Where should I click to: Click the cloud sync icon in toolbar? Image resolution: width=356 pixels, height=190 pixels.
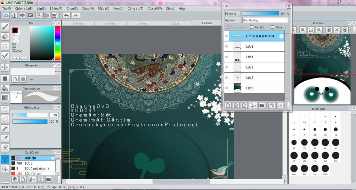(6, 15)
